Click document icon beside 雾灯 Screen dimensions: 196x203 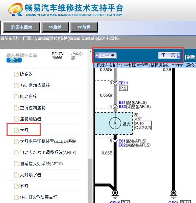[16, 186]
